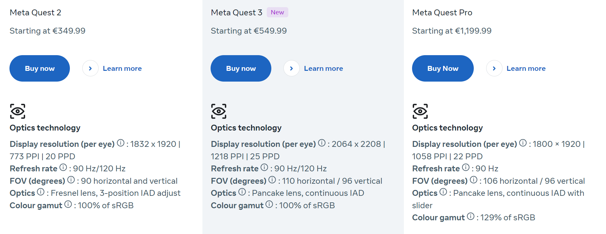Click Buy Now for Meta Quest Pro
This screenshot has height=234, width=606.
(x=443, y=69)
